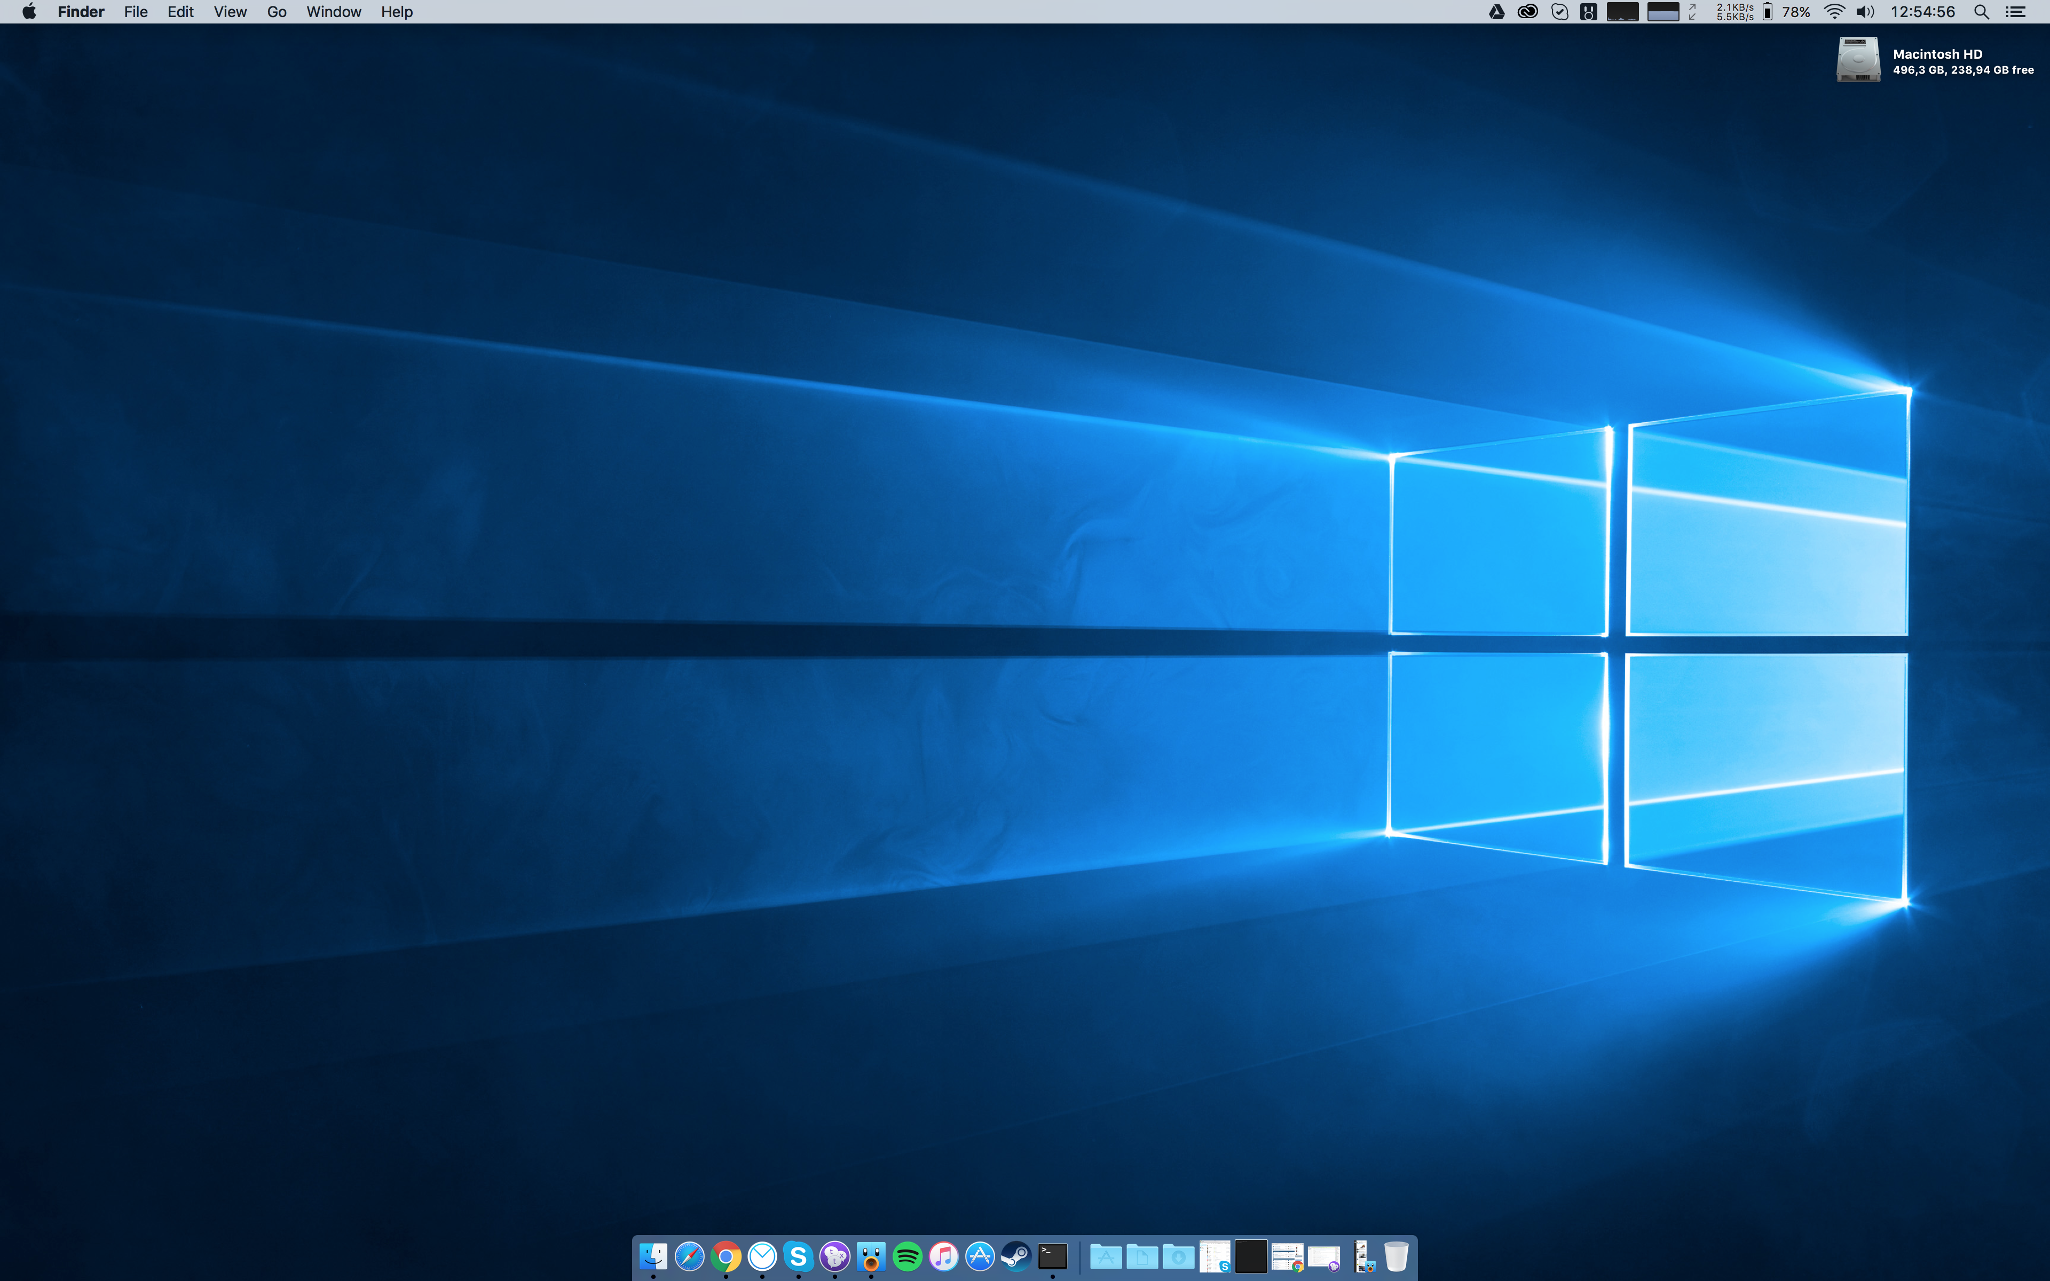Screen dimensions: 2050x1281
Task: Open Airmail from the Dock
Action: coord(762,1255)
